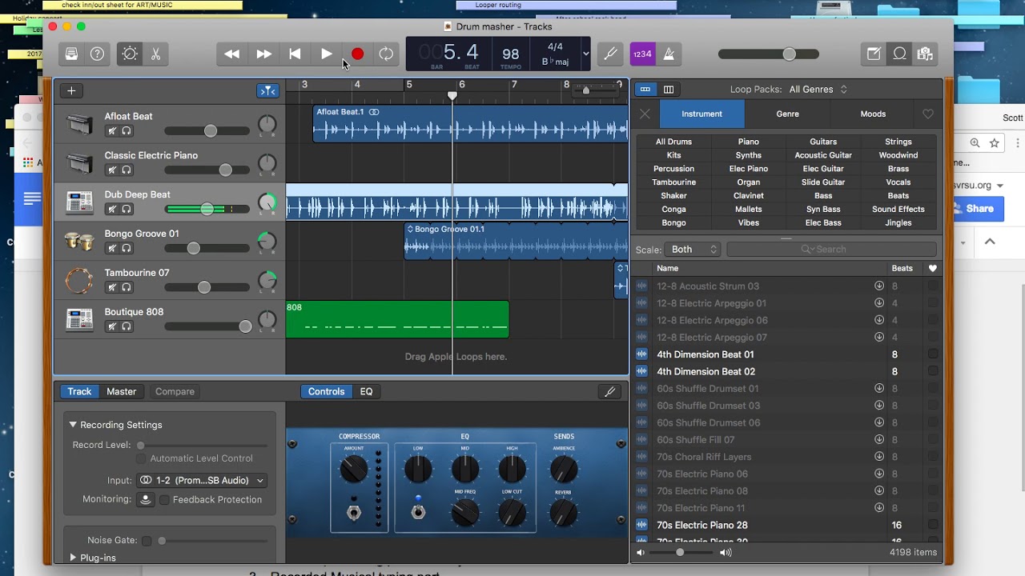Mute the Classic Electric Piano track
The height and width of the screenshot is (576, 1025).
tap(113, 170)
